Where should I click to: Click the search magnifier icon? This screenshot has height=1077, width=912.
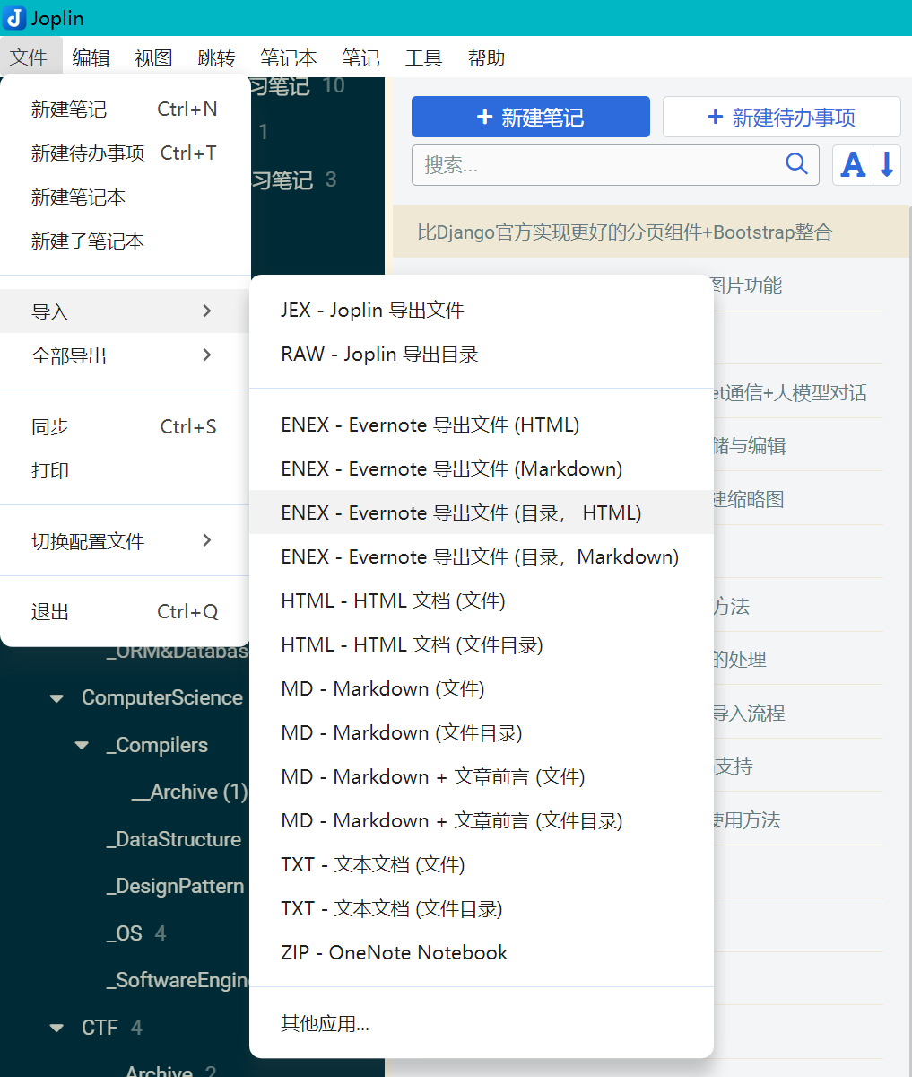795,164
